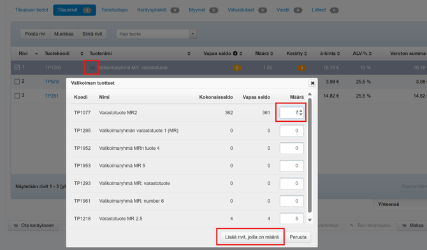
Task: Toggle checkbox for order row 3
Action: [17, 96]
